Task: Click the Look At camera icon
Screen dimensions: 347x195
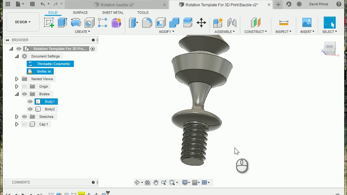Action: pos(147,183)
